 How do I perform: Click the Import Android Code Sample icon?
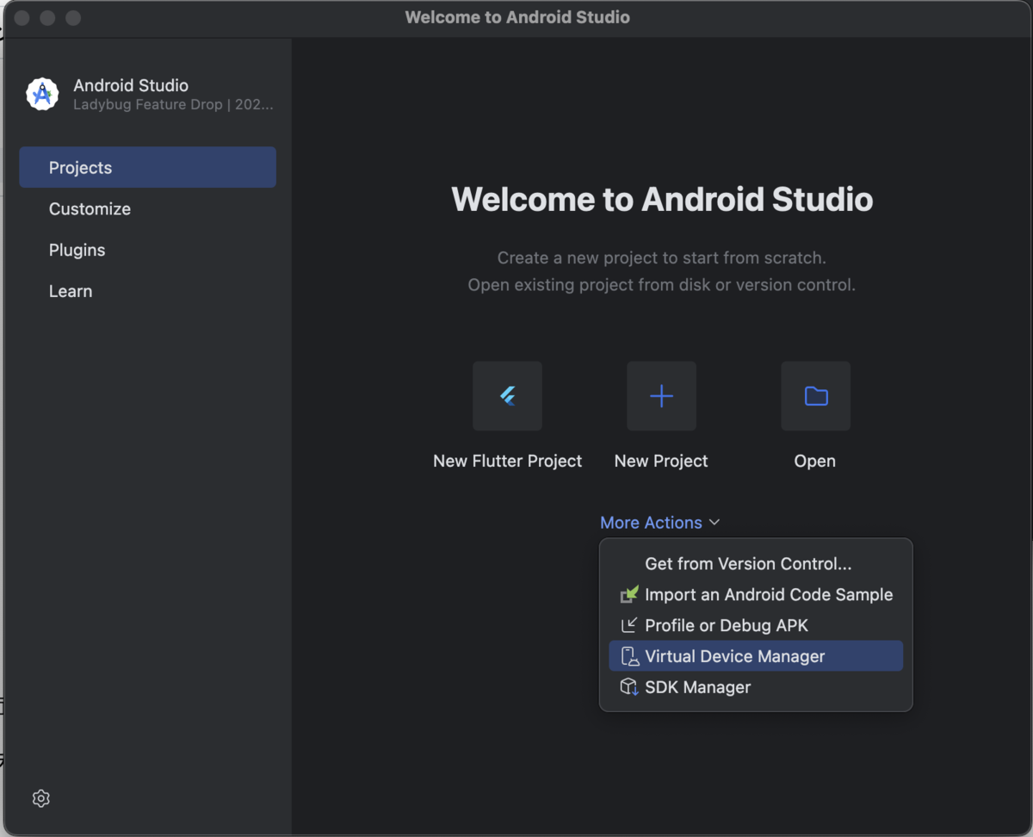click(x=629, y=594)
